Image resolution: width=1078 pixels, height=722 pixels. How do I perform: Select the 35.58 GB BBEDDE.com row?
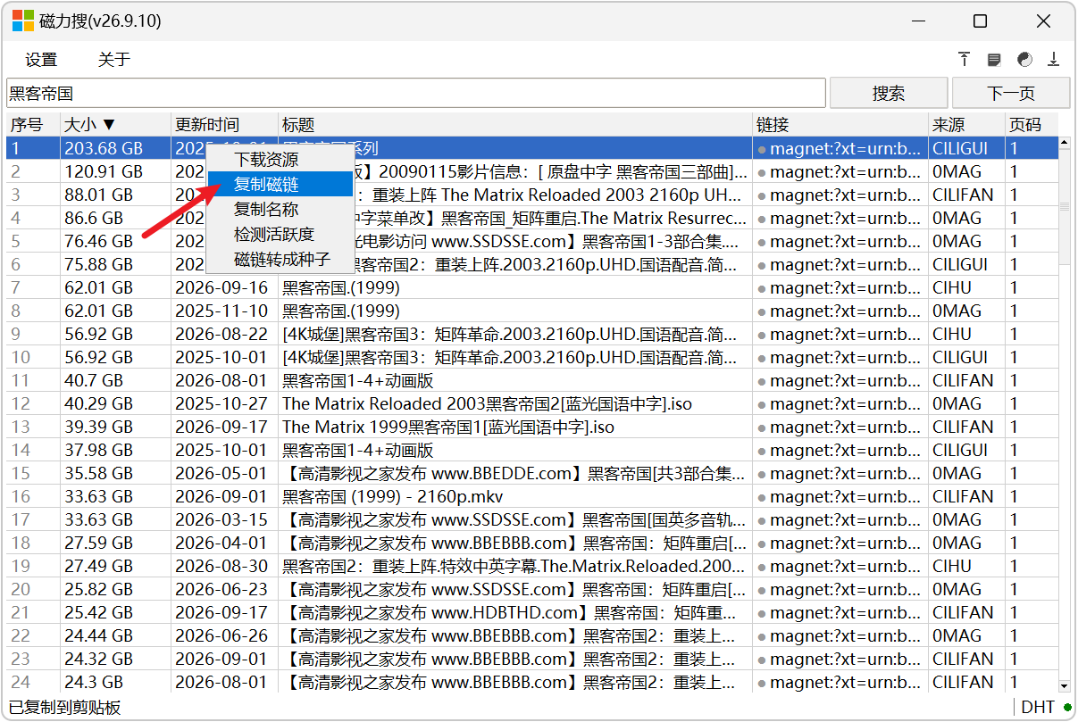(532, 473)
